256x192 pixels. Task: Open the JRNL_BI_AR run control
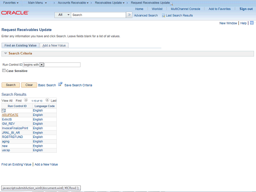[11, 132]
